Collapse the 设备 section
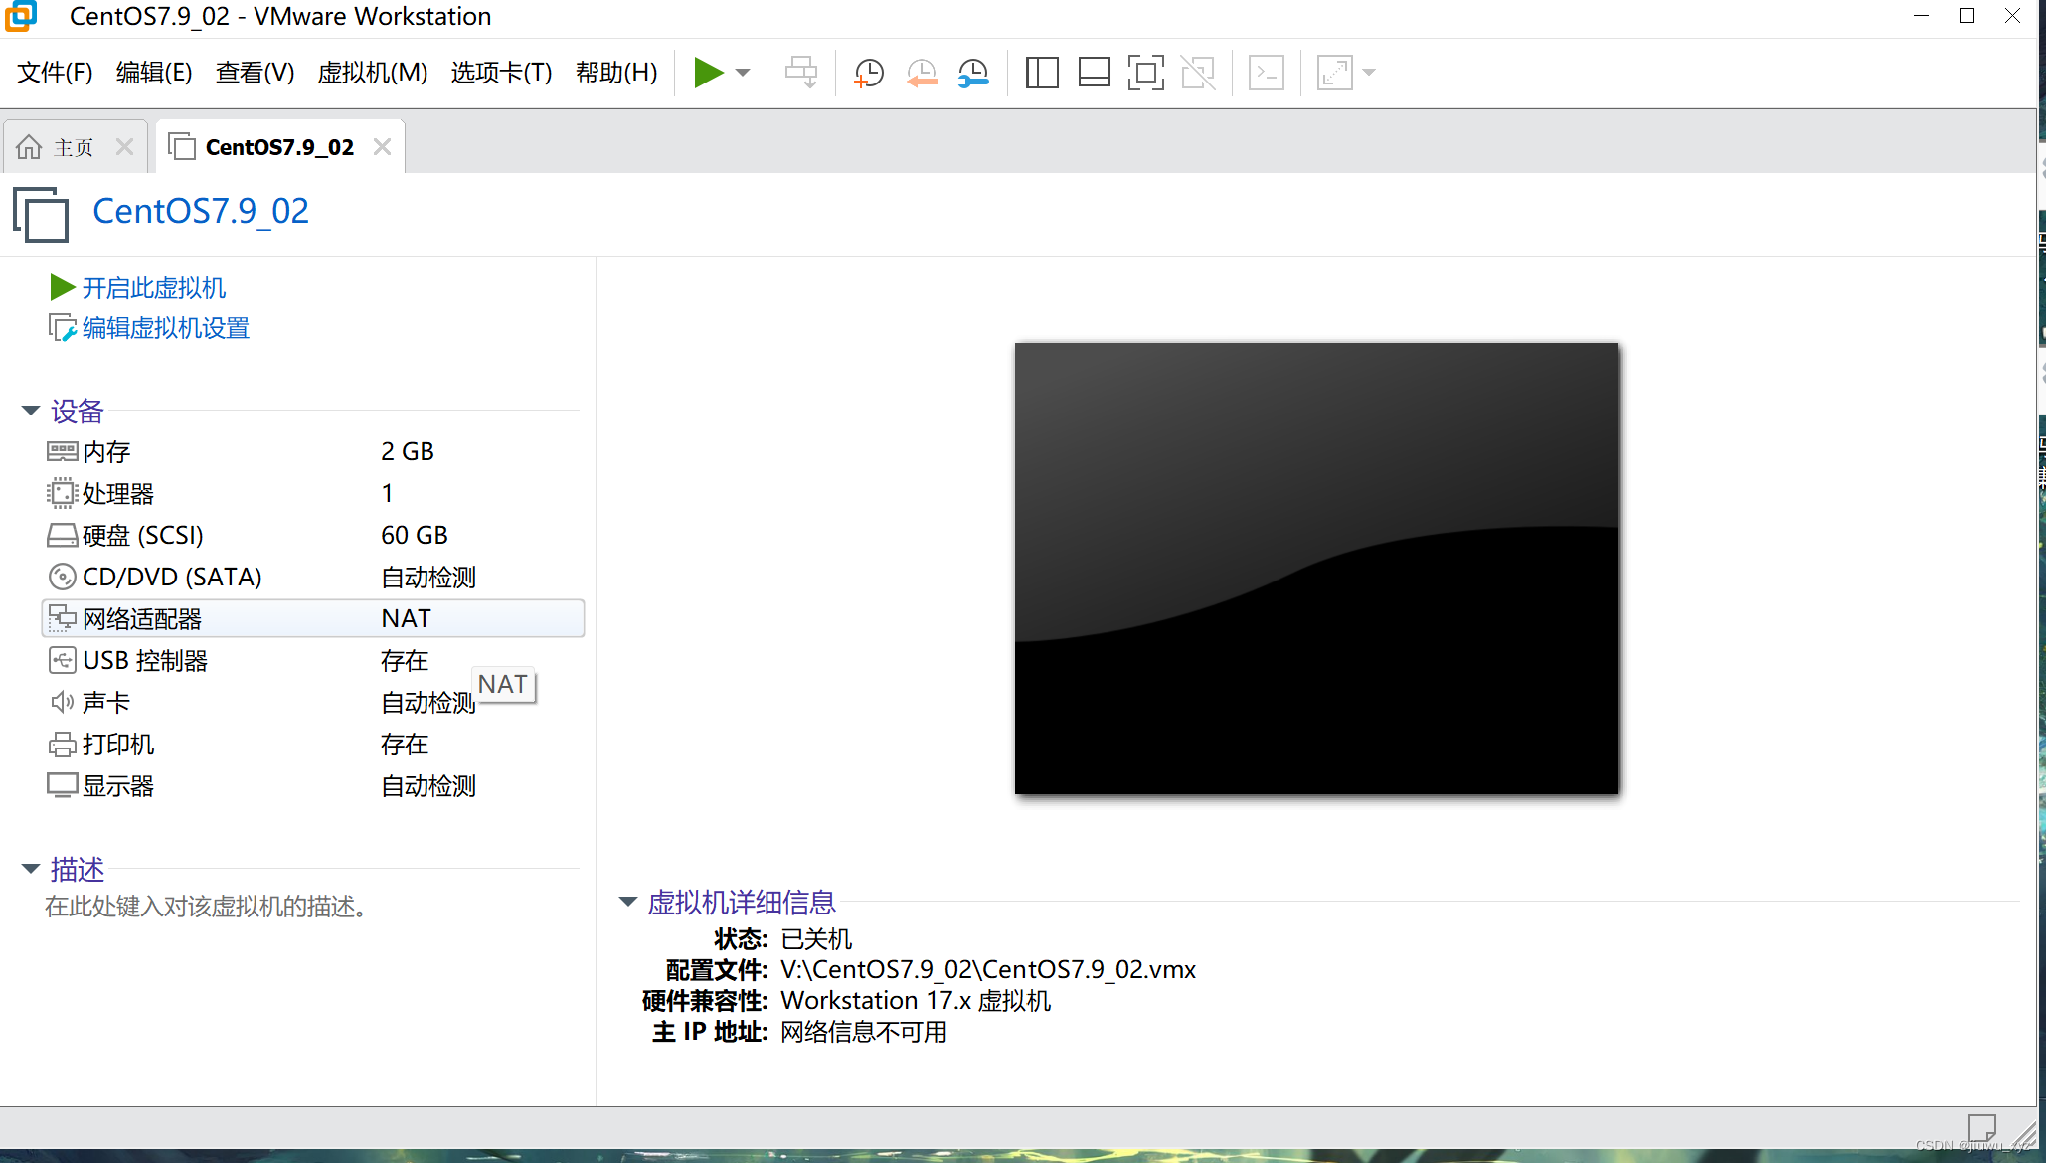This screenshot has height=1163, width=2046. (x=30, y=411)
